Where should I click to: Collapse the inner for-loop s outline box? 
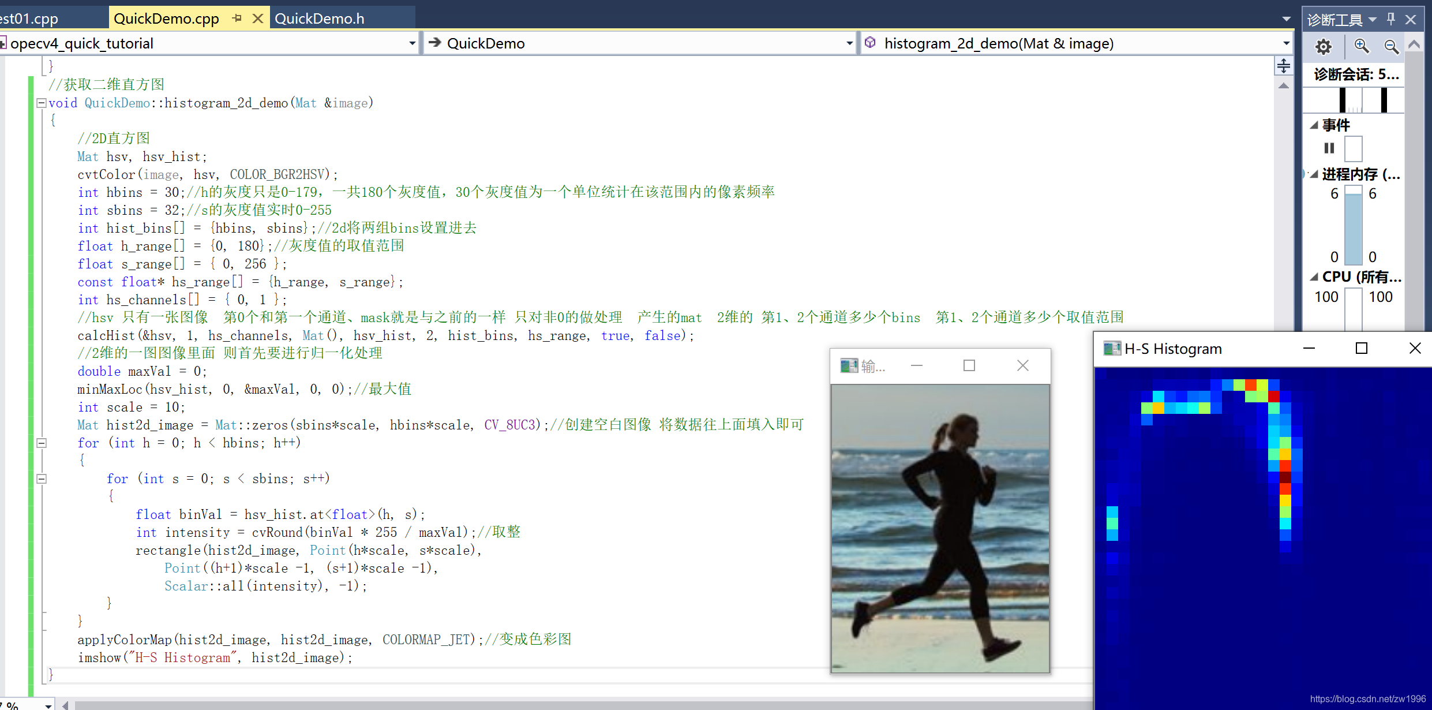[42, 479]
